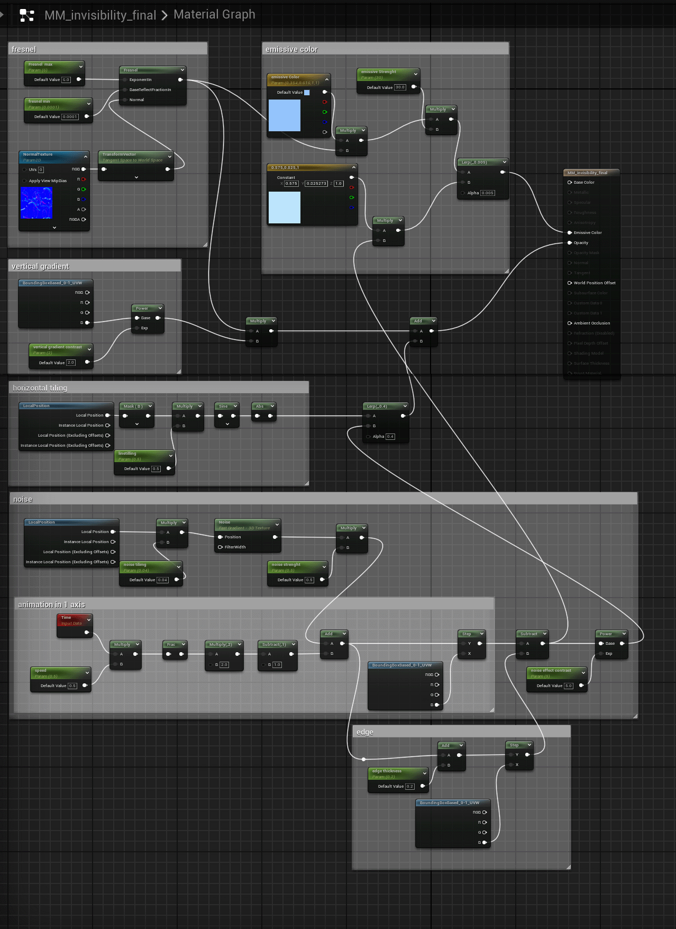The height and width of the screenshot is (929, 676).
Task: Edit speed Default Value 0.5 field
Action: 72,686
